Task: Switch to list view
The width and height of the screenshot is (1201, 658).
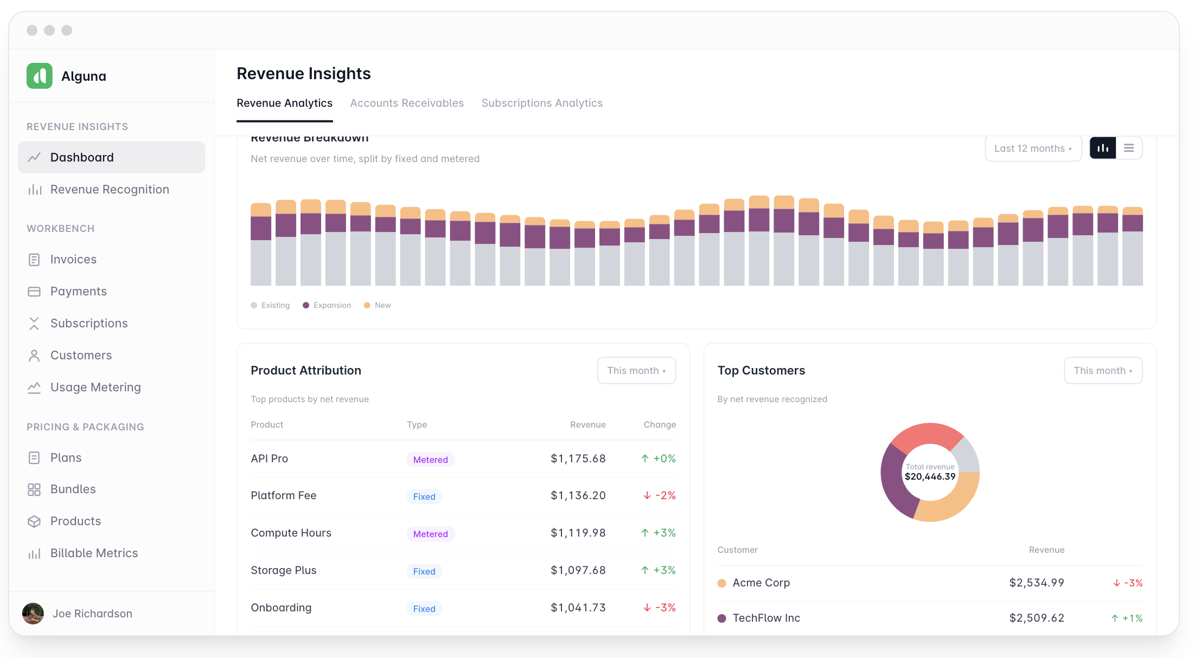Action: [1129, 148]
